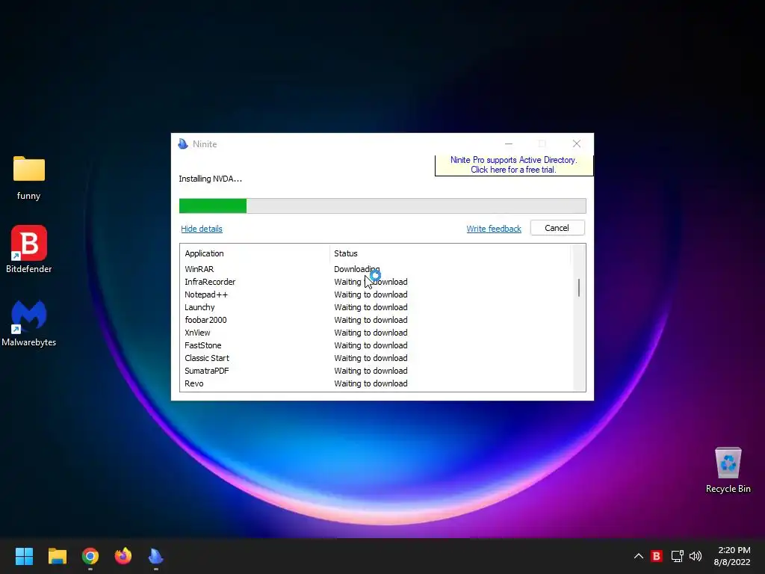765x574 pixels.
Task: Select the WinRAR row
Action: tap(375, 269)
